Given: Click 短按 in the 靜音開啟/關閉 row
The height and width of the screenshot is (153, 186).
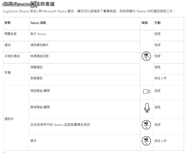Looking at the screenshot, I should pos(157,107).
